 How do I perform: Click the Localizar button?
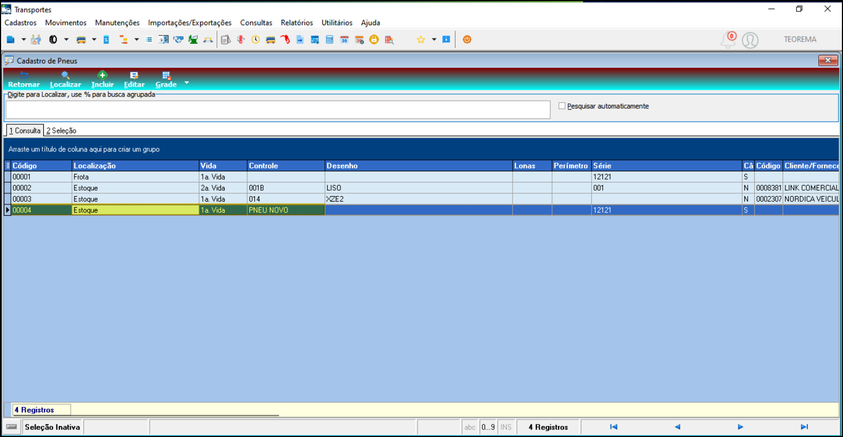(x=65, y=79)
